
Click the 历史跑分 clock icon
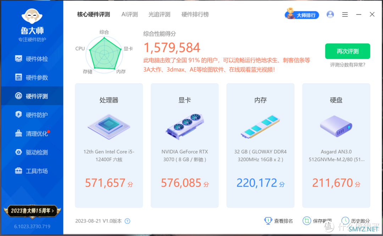tap(345, 221)
